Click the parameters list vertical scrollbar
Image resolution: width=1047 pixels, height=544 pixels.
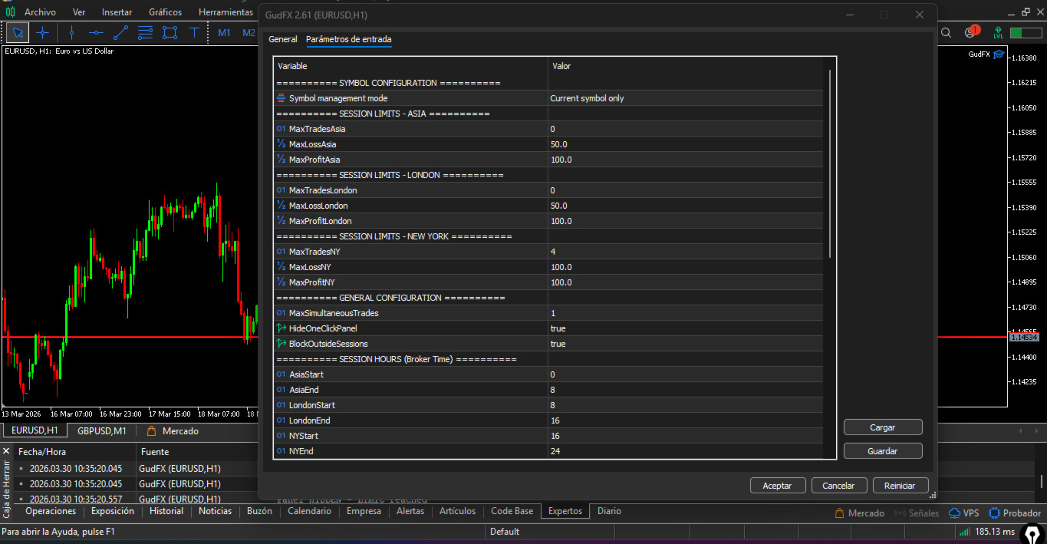coord(829,163)
